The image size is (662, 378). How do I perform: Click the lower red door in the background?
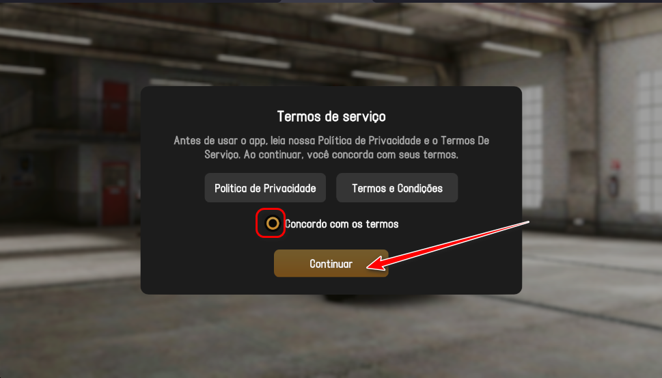click(x=115, y=194)
